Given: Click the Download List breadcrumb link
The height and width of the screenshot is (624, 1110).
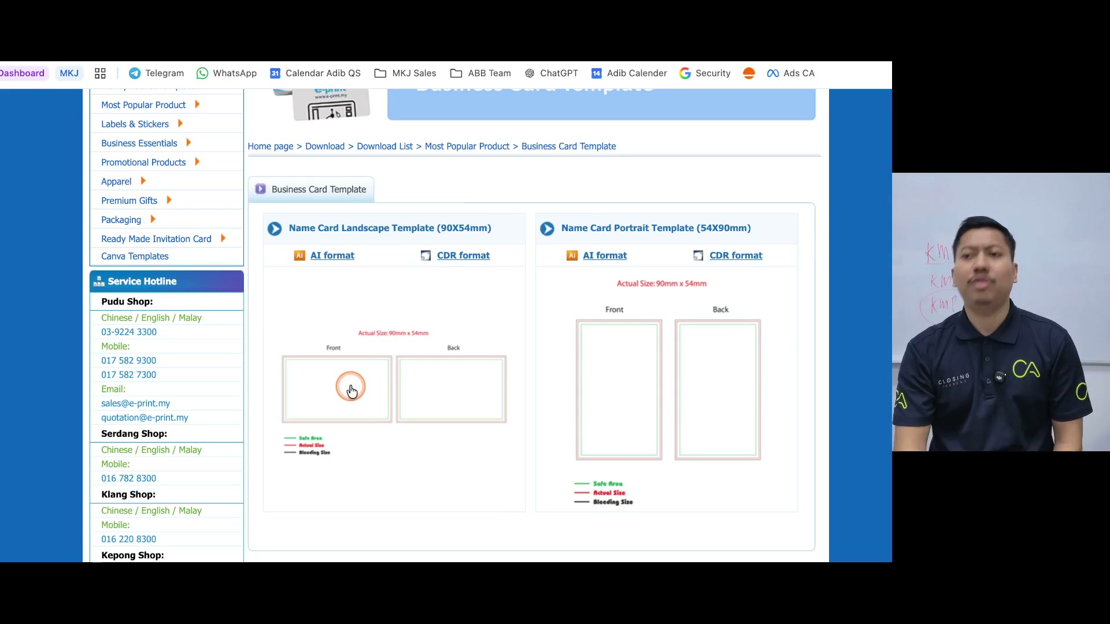Looking at the screenshot, I should [x=384, y=146].
